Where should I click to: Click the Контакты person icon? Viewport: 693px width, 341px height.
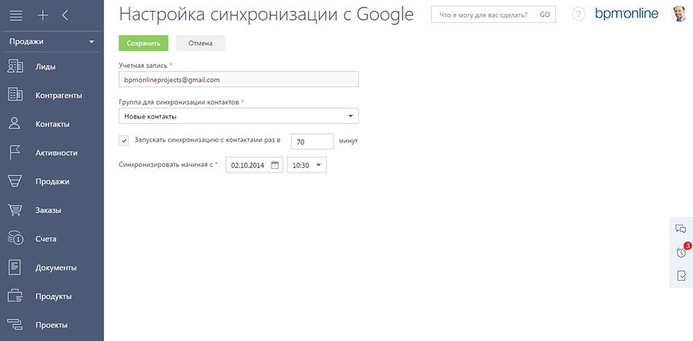(x=15, y=124)
